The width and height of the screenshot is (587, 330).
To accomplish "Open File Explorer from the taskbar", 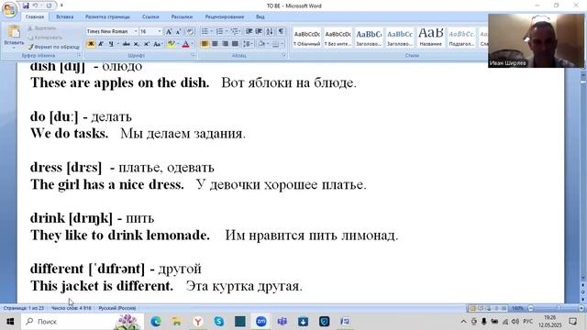I will (177, 321).
